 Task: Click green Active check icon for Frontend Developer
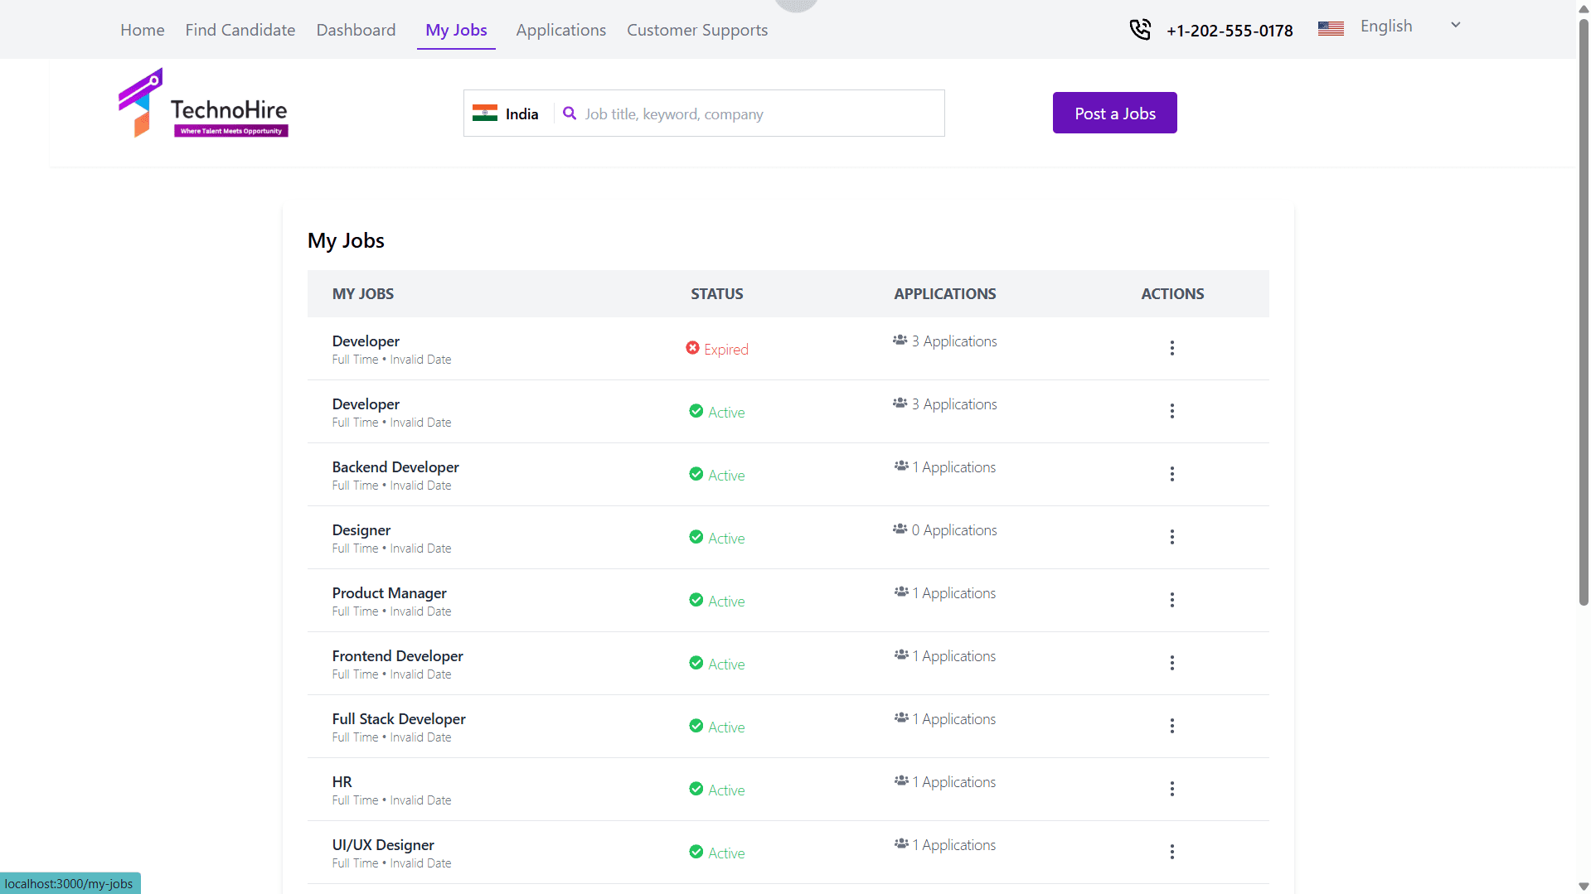696,663
